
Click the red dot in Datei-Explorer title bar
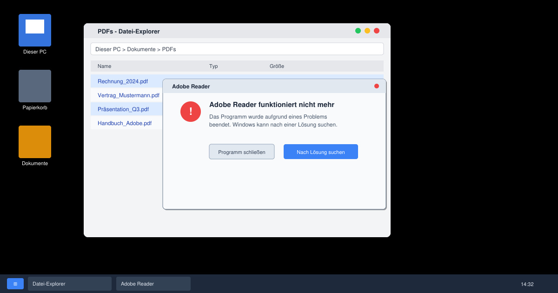point(377,31)
